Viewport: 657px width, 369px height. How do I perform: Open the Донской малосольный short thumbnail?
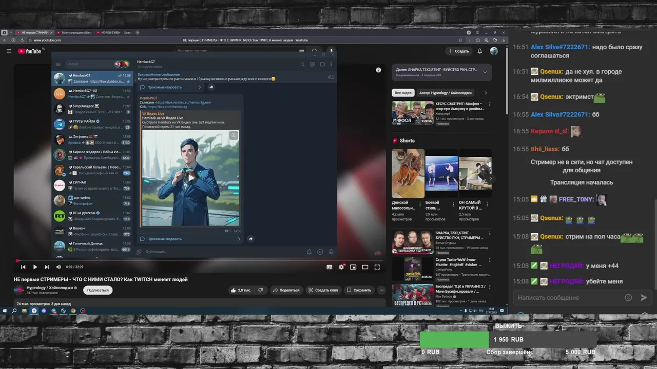(x=408, y=173)
